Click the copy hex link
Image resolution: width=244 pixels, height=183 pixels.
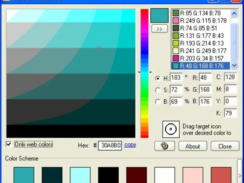pos(130,145)
